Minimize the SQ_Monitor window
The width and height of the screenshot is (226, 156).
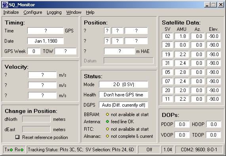coord(207,5)
